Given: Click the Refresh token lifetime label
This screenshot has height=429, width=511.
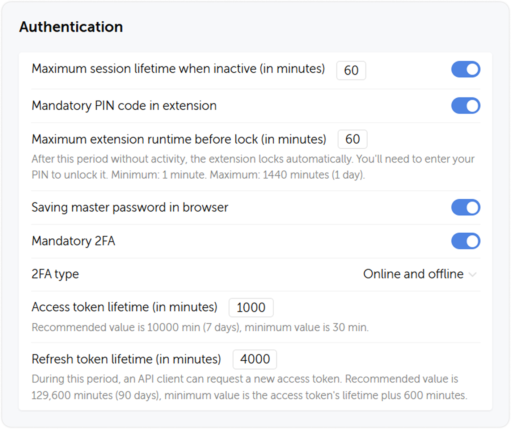Looking at the screenshot, I should pyautogui.click(x=126, y=359).
